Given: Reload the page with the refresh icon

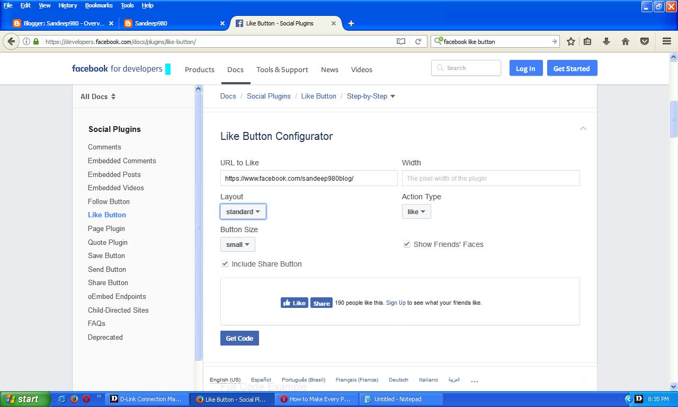Looking at the screenshot, I should click(418, 41).
